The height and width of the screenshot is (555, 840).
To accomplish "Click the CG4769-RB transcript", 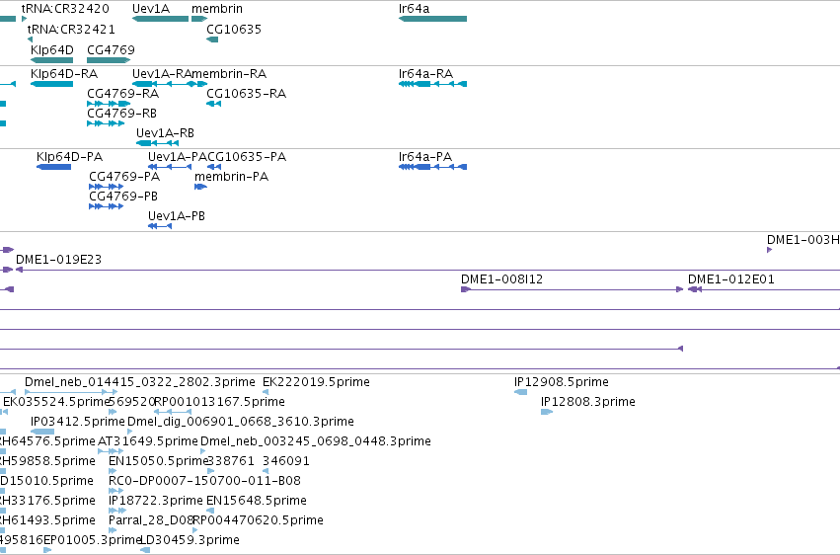I will pyautogui.click(x=106, y=123).
